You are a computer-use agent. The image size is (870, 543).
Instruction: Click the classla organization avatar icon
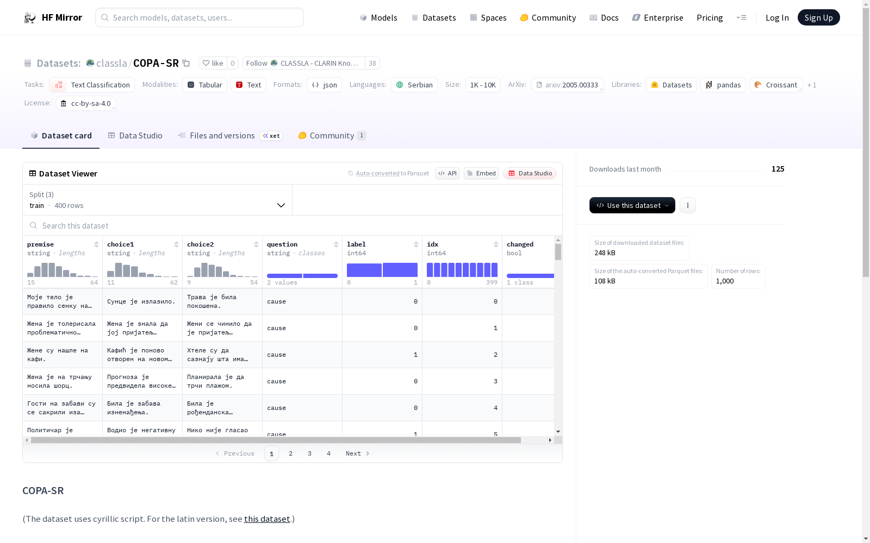(x=90, y=63)
